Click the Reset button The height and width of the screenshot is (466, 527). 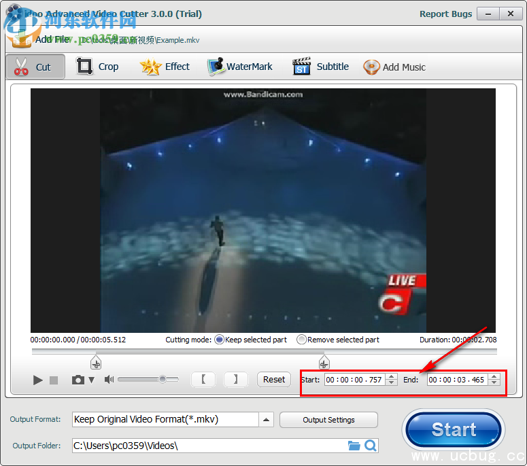(x=274, y=379)
